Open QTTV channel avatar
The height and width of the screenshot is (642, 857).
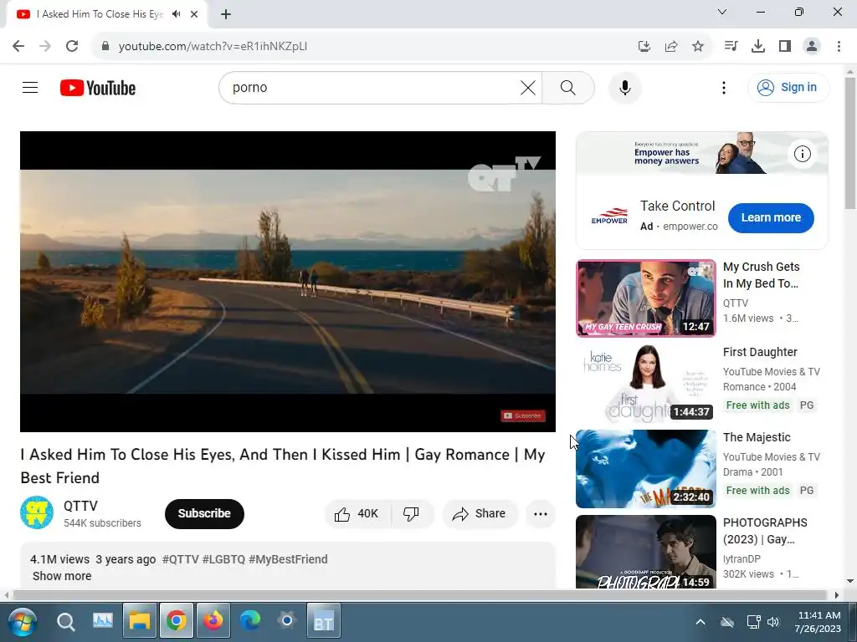(37, 512)
